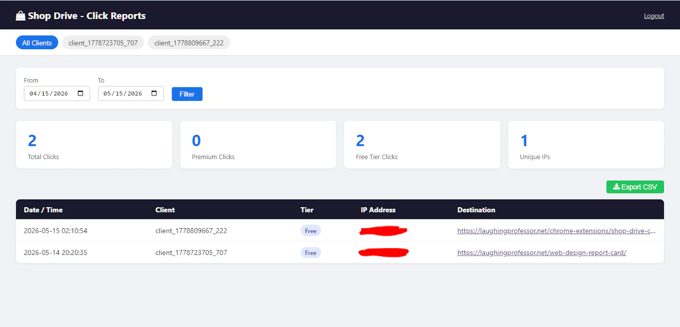Screen dimensions: 680x327
Task: Click the Total Clicks stat card
Action: pyautogui.click(x=94, y=145)
